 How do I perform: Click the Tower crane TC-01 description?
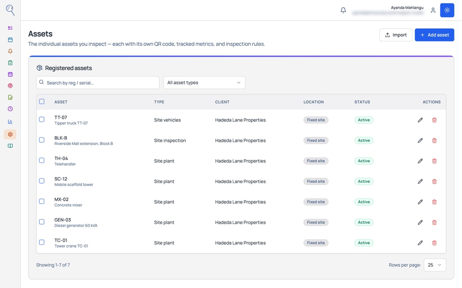(71, 246)
